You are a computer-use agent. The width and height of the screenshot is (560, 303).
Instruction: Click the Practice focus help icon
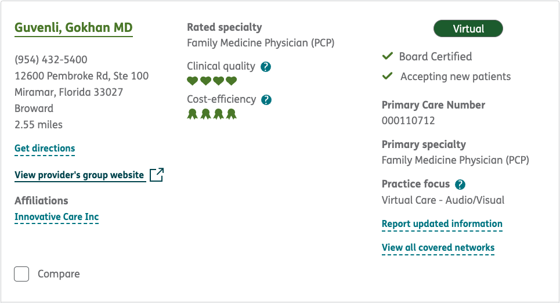coord(460,185)
